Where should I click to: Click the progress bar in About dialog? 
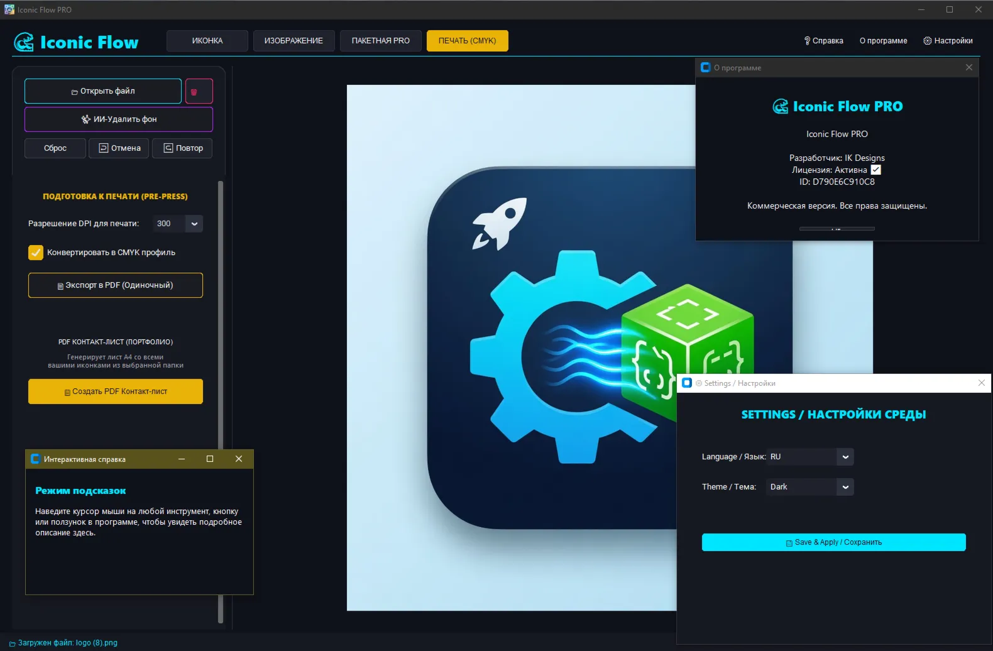pyautogui.click(x=837, y=229)
